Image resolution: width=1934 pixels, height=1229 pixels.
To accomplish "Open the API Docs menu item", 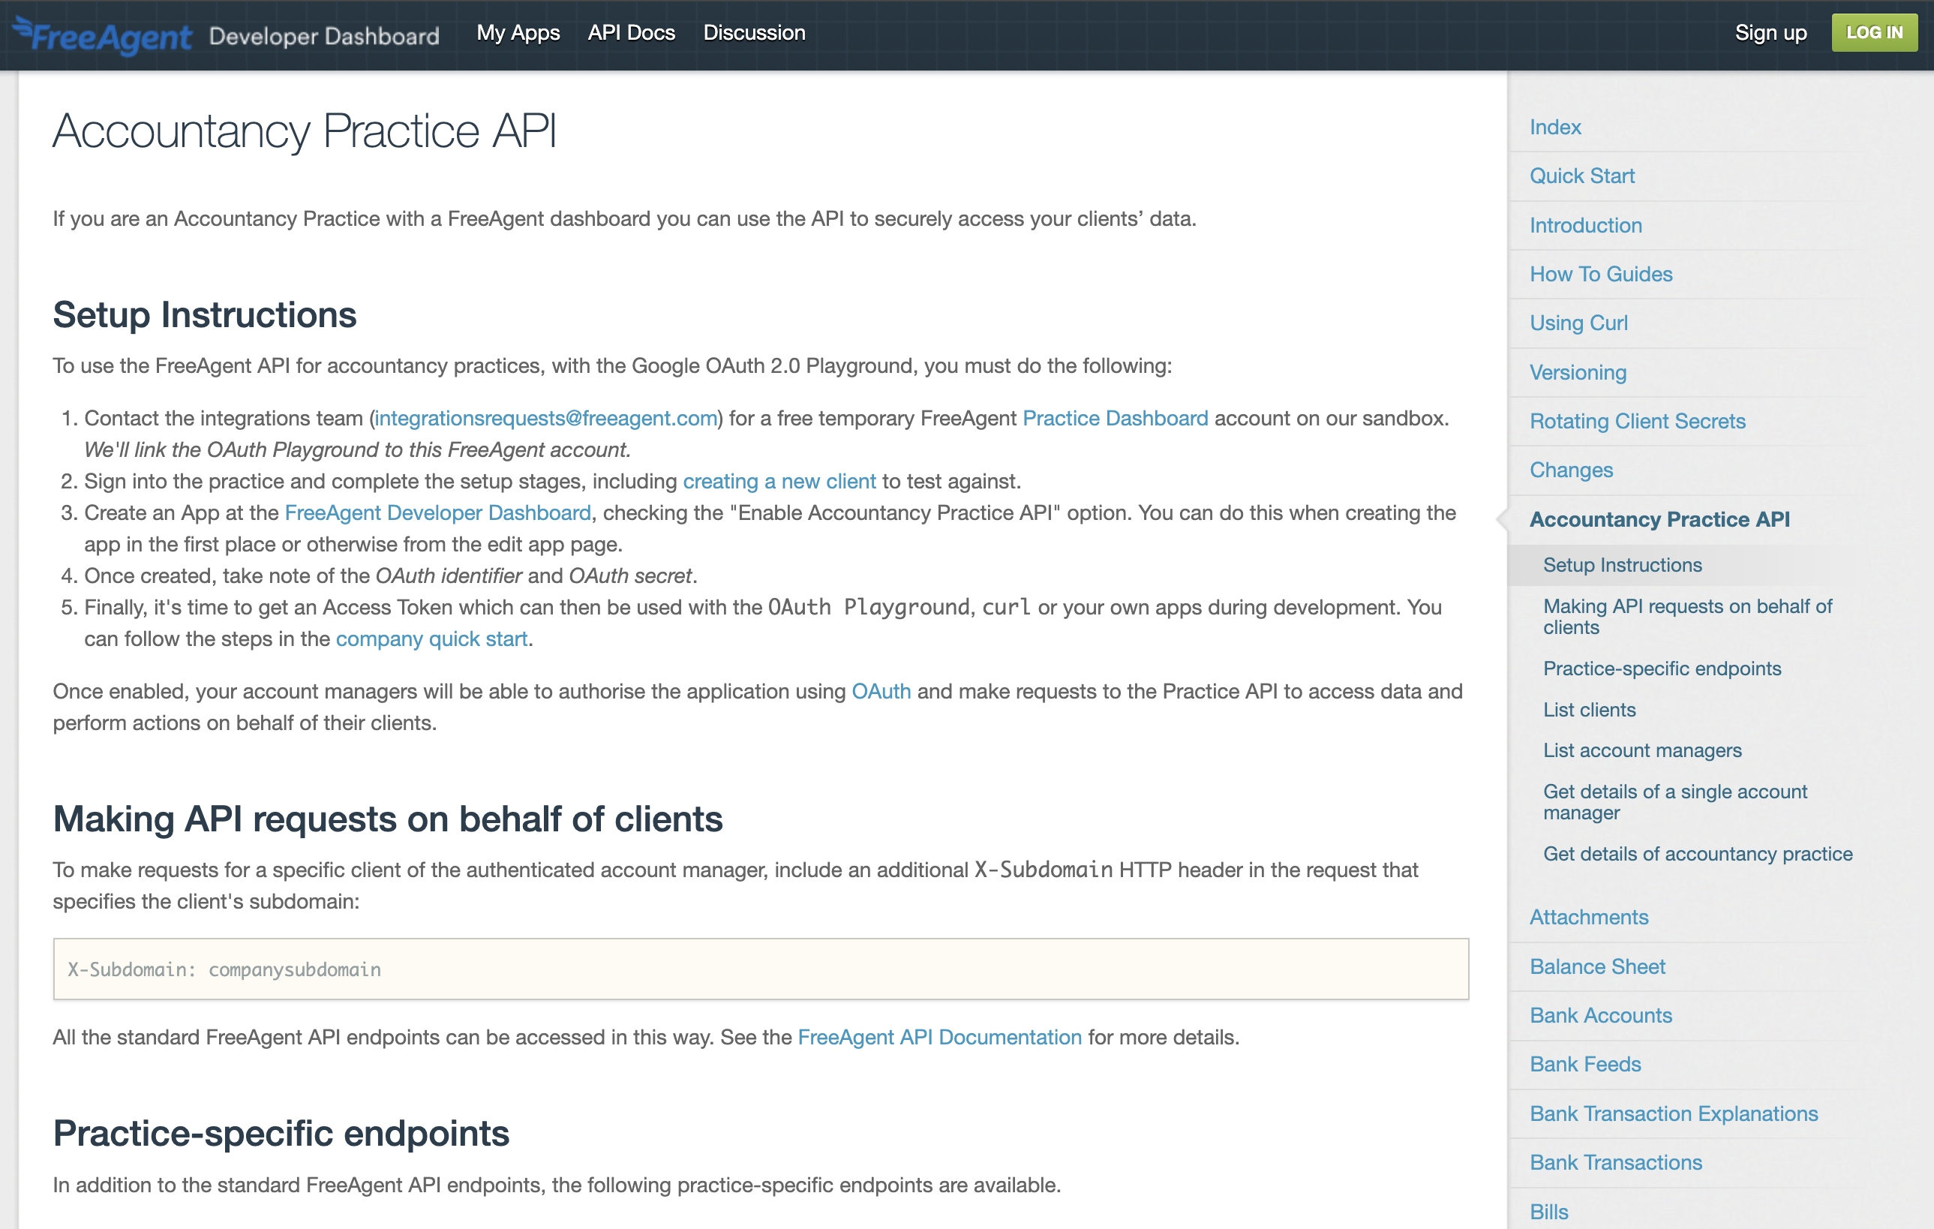I will (x=631, y=33).
